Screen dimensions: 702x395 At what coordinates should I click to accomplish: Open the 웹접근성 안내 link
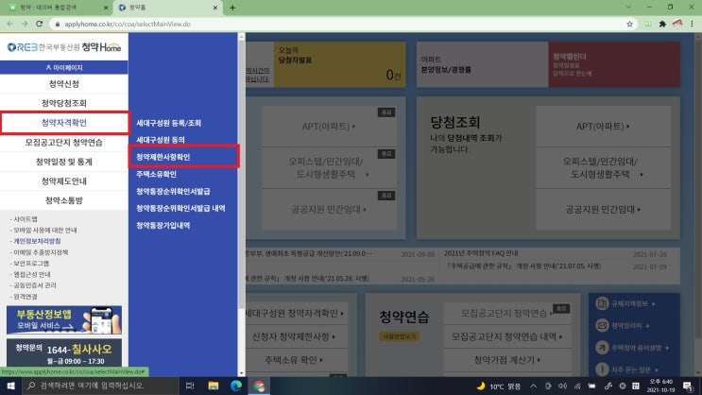[30, 274]
